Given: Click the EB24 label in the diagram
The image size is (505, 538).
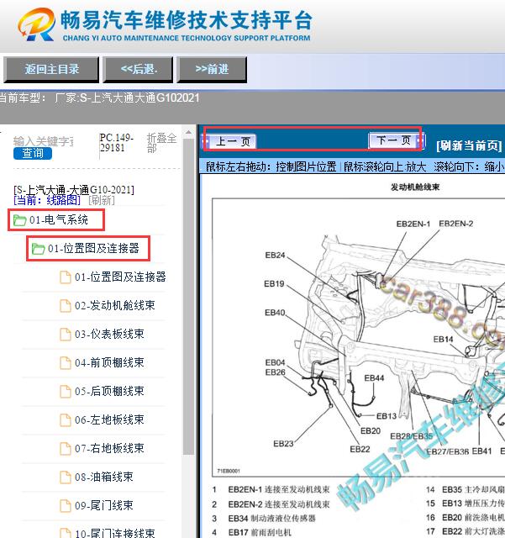Looking at the screenshot, I should 275,256.
